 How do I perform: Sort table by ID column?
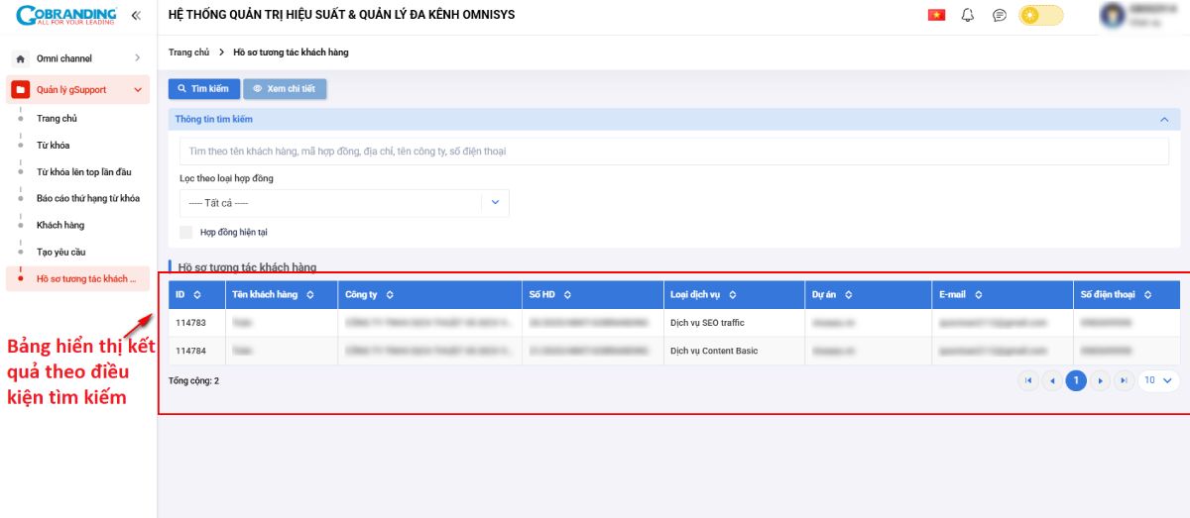click(x=196, y=295)
